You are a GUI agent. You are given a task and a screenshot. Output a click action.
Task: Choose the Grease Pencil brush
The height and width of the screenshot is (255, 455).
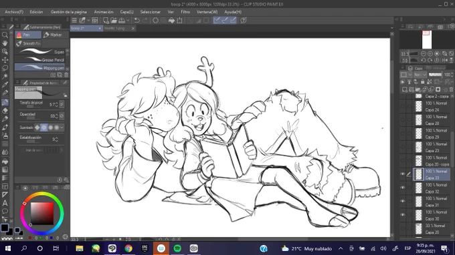click(40, 59)
